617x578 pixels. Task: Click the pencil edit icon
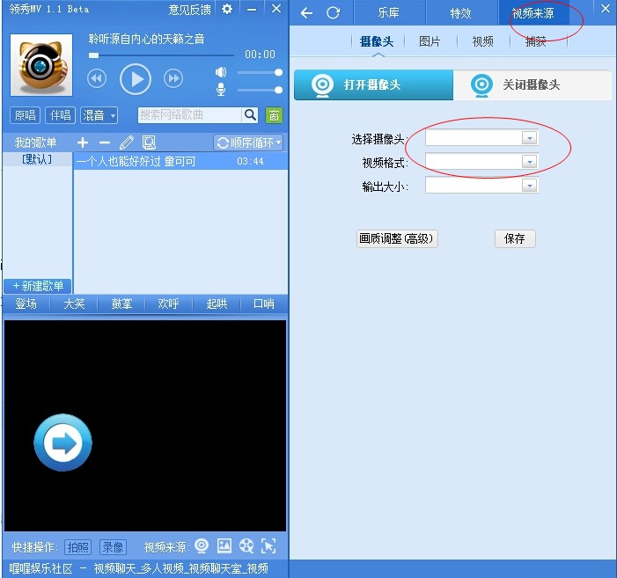pos(127,143)
